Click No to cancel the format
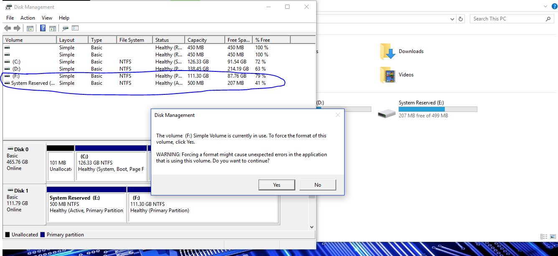The height and width of the screenshot is (256, 558). [317, 185]
